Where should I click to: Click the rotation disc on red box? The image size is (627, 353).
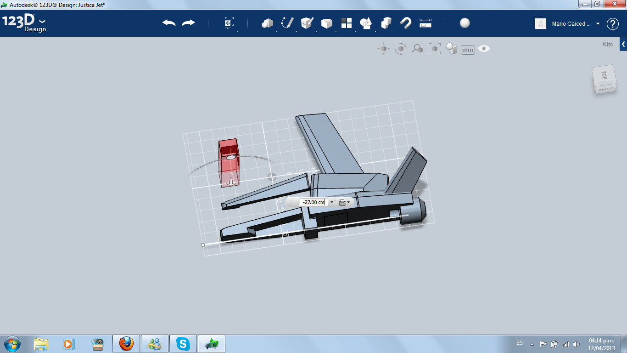[231, 158]
